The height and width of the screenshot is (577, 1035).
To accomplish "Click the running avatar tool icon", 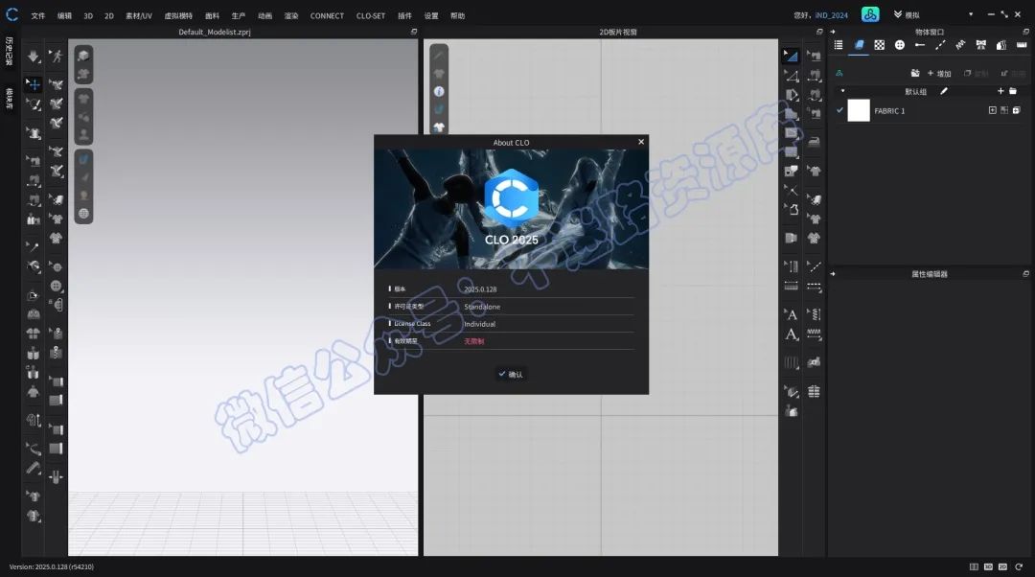I will [57, 57].
